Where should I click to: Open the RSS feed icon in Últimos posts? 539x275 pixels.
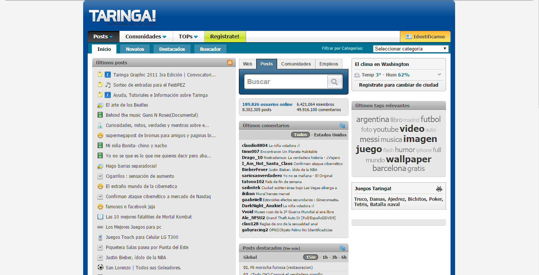pos(230,63)
